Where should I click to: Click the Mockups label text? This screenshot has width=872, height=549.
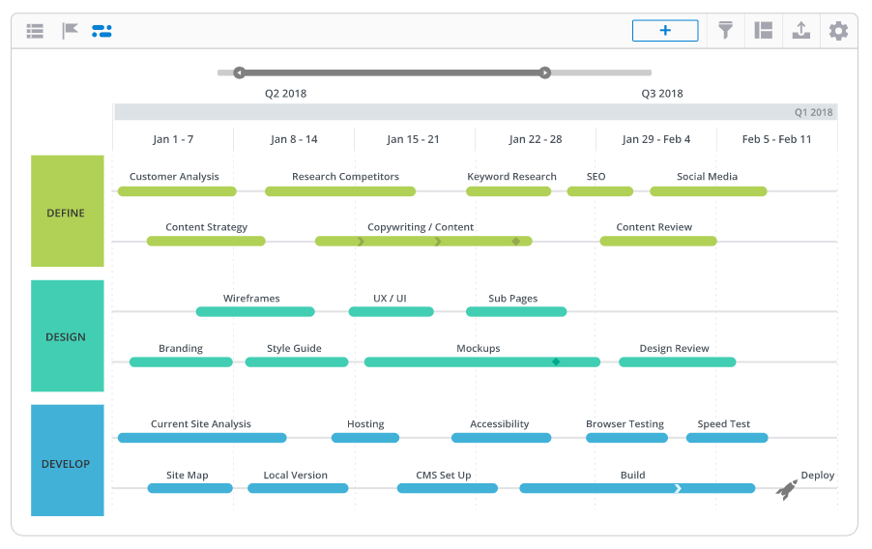[x=479, y=348]
